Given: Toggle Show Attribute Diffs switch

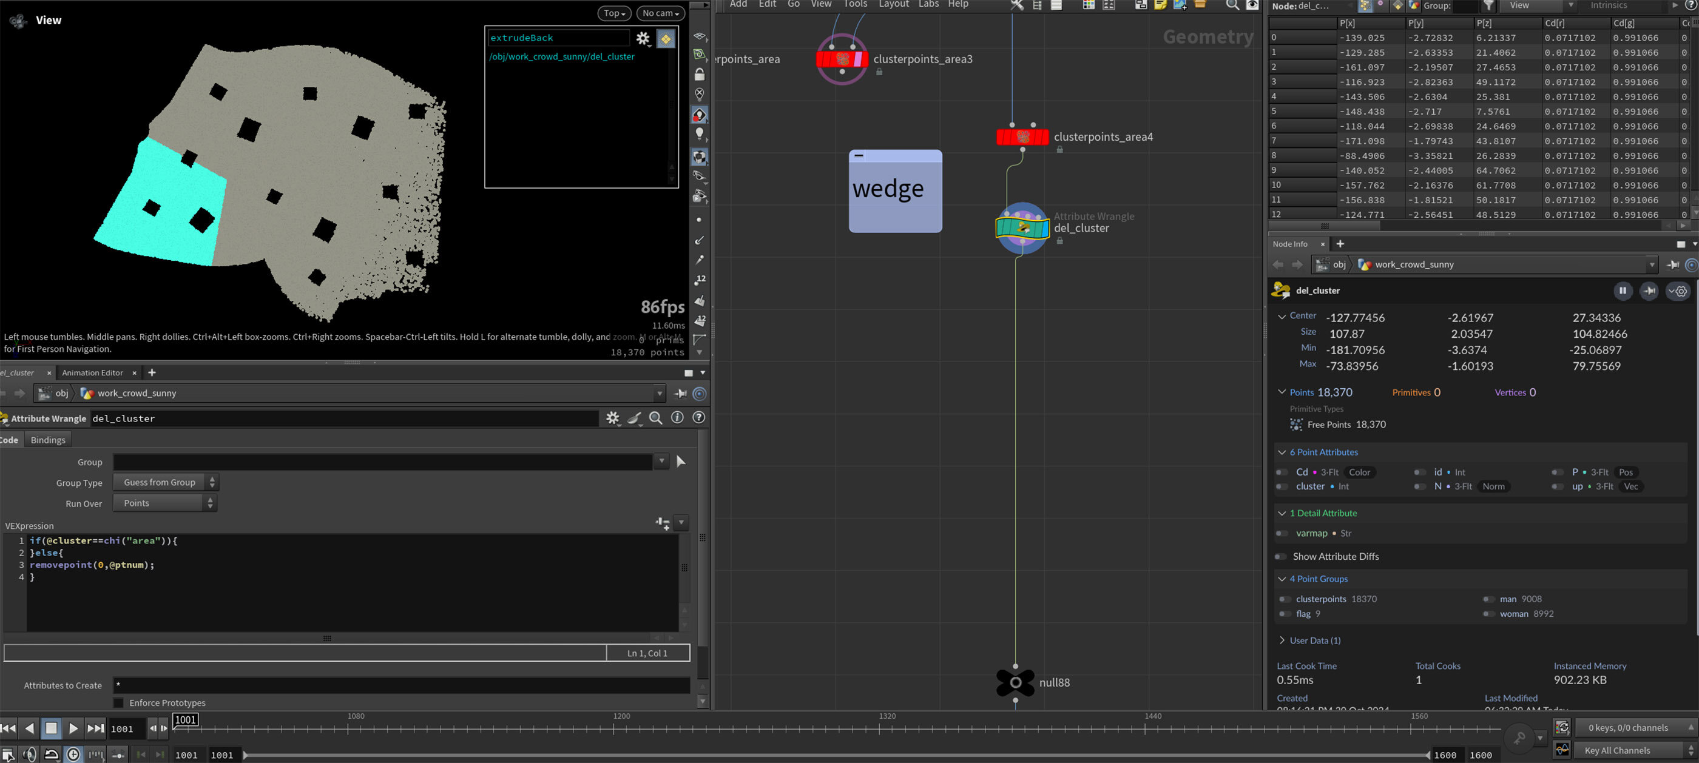Looking at the screenshot, I should coord(1281,557).
